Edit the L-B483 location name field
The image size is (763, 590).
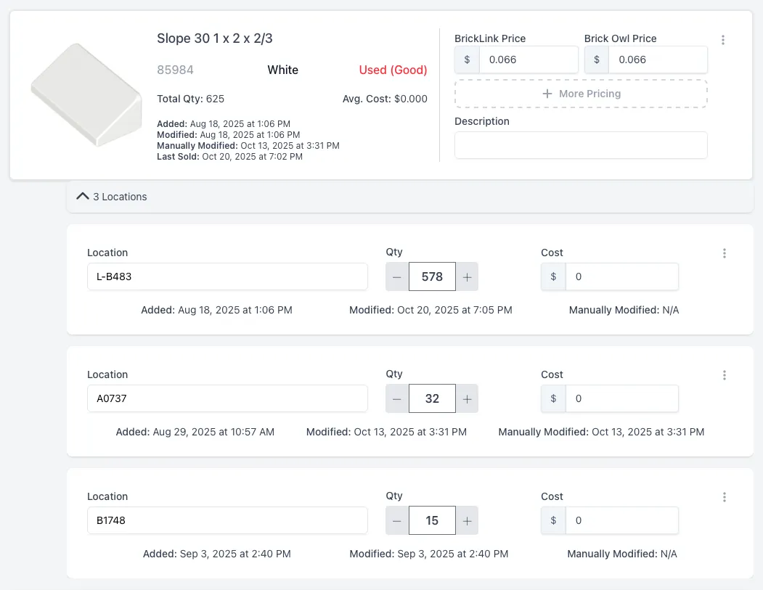pyautogui.click(x=227, y=276)
